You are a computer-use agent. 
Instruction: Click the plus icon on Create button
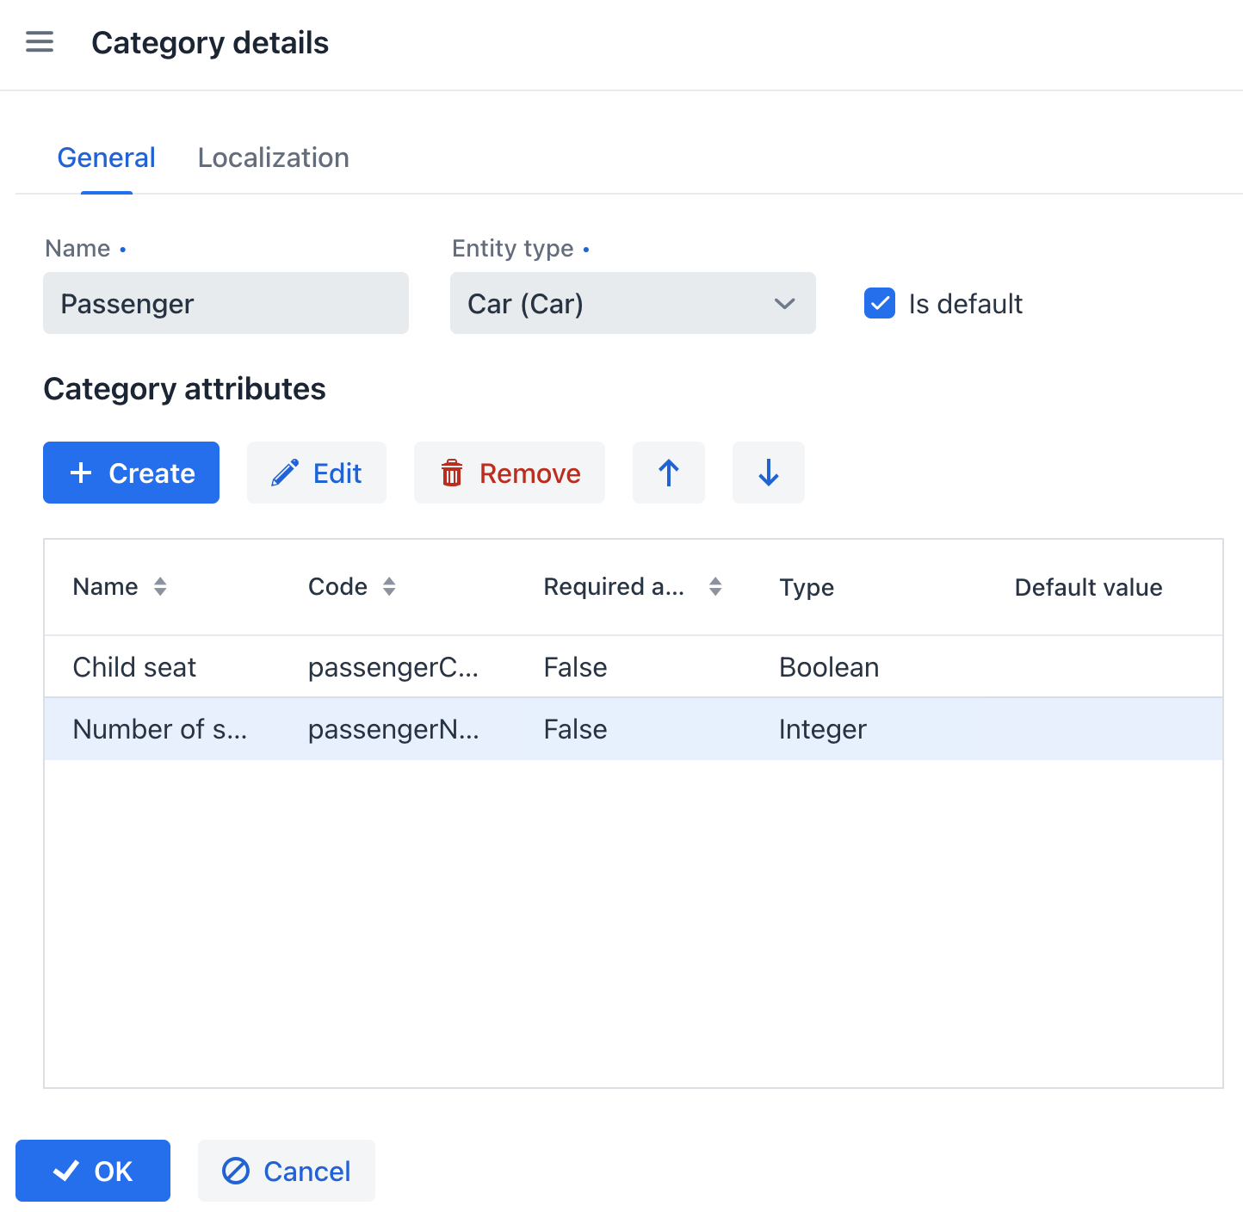tap(80, 473)
